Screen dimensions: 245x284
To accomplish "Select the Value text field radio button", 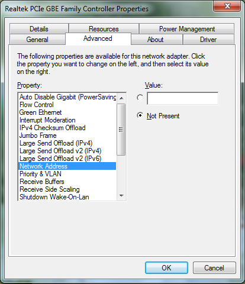I will pos(140,98).
